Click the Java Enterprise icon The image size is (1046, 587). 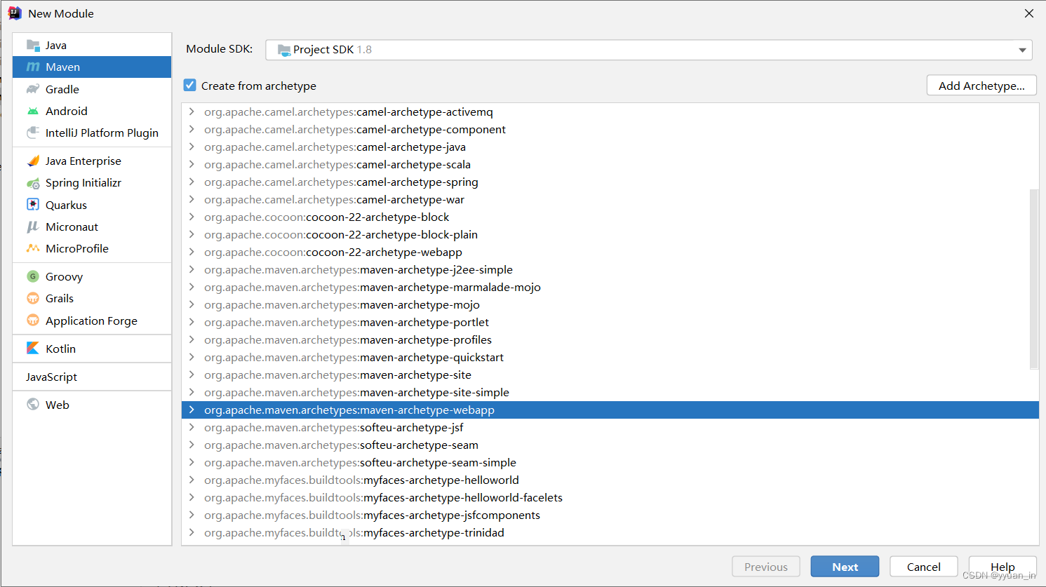pyautogui.click(x=33, y=161)
